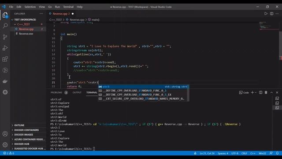The image size is (282, 159).
Task: Open the Docker view in activity bar
Action: 5,81
